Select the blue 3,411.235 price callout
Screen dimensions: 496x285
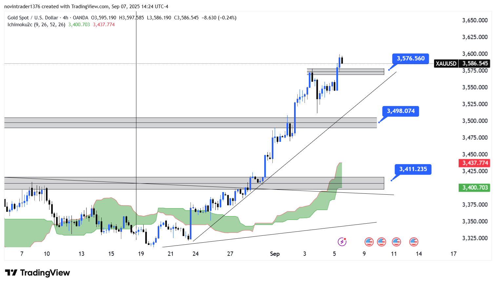click(413, 169)
